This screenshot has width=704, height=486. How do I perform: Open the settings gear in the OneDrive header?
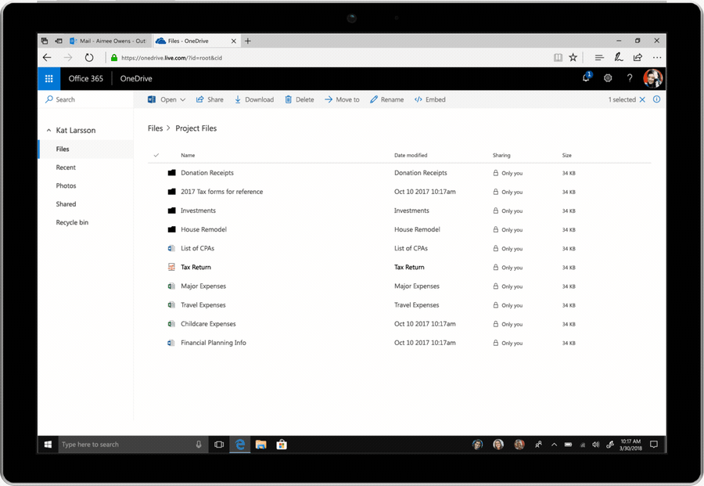point(608,78)
